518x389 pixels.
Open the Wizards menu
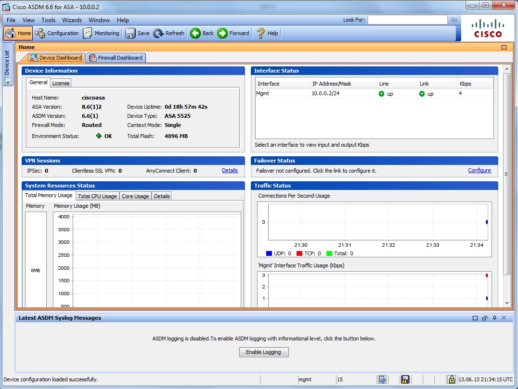pos(72,20)
